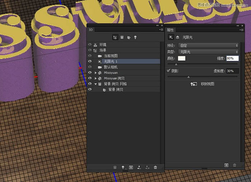Open the 预设 preset dropdown
Viewport: 251px width, 182px height.
[x=208, y=45]
